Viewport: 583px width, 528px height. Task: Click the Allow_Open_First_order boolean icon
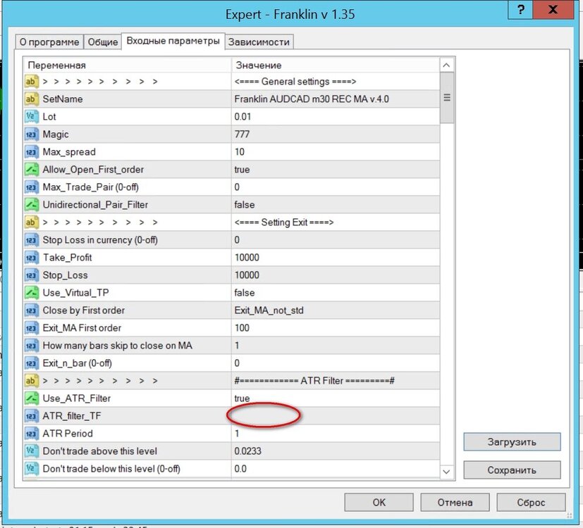[31, 170]
